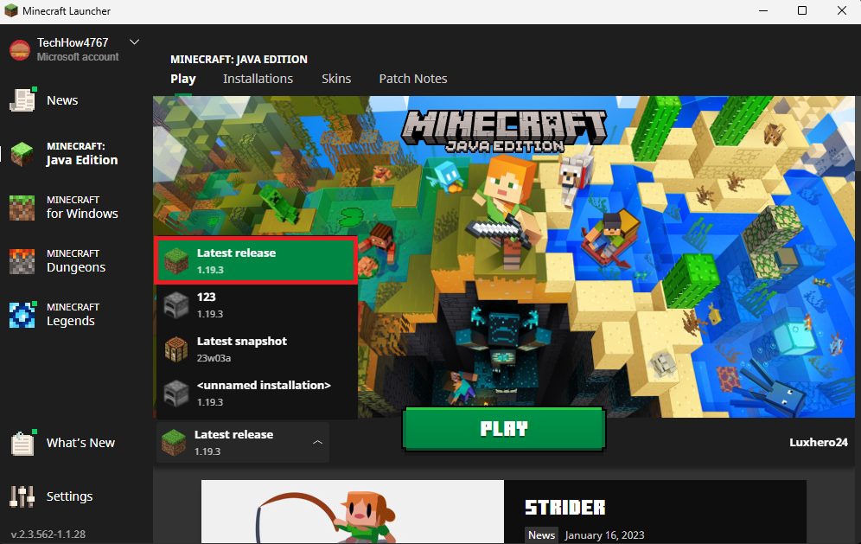Click the Luxhero24 player name
This screenshot has height=544, width=861.
(x=819, y=442)
